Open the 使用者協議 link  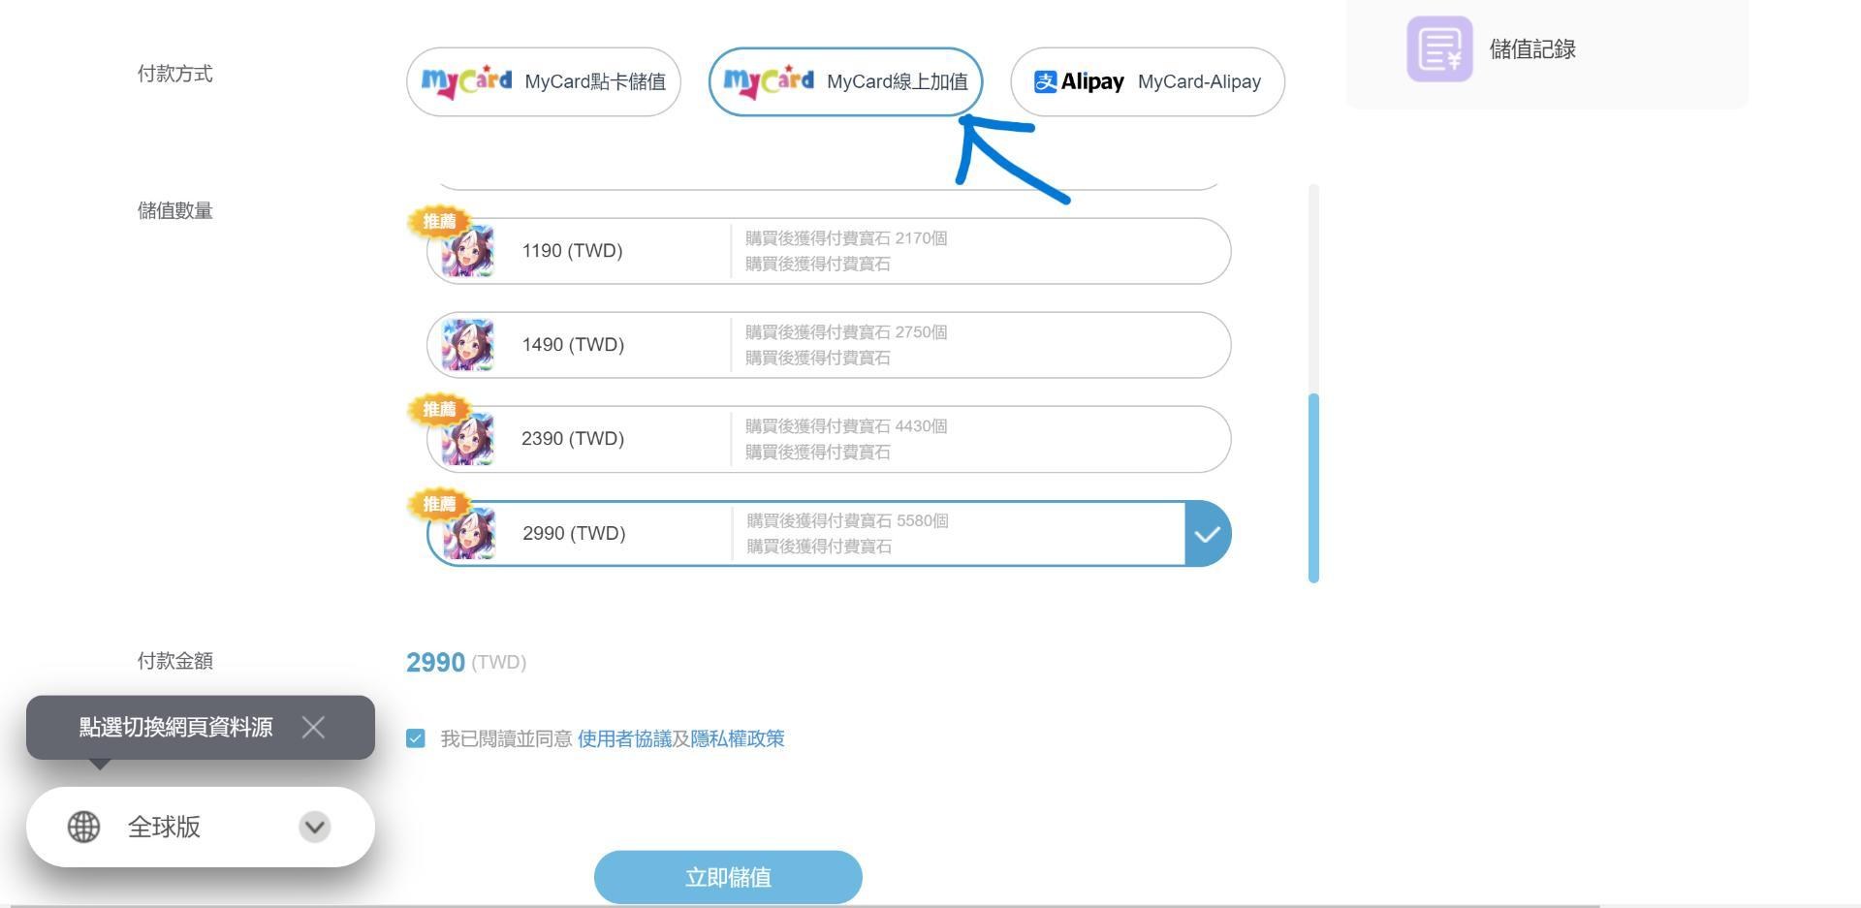tap(624, 738)
